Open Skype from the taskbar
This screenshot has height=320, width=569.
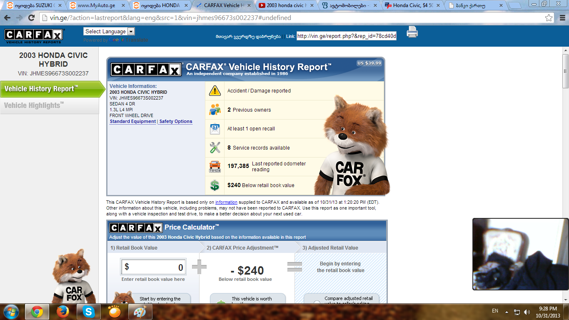[x=88, y=312]
